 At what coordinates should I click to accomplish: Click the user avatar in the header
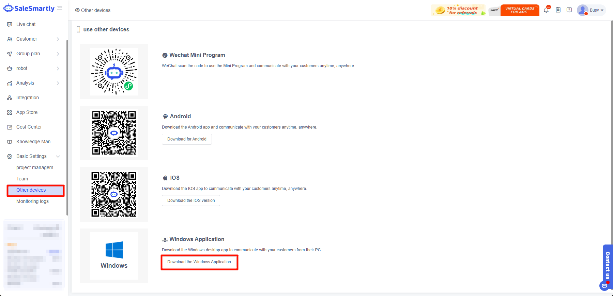point(583,10)
